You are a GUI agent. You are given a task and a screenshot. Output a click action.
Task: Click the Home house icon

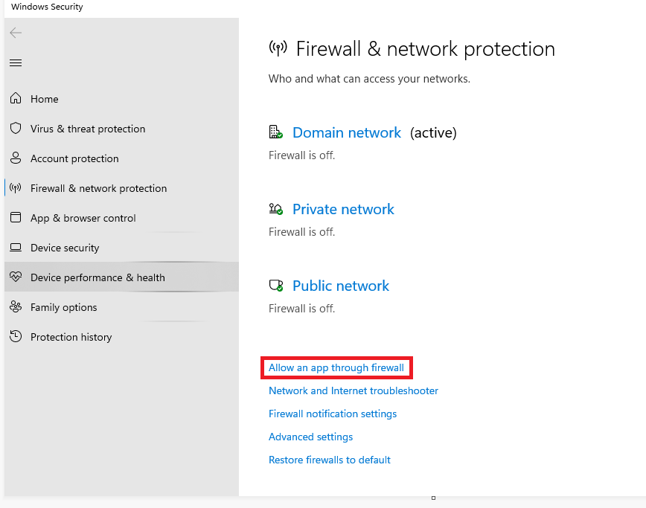click(16, 99)
